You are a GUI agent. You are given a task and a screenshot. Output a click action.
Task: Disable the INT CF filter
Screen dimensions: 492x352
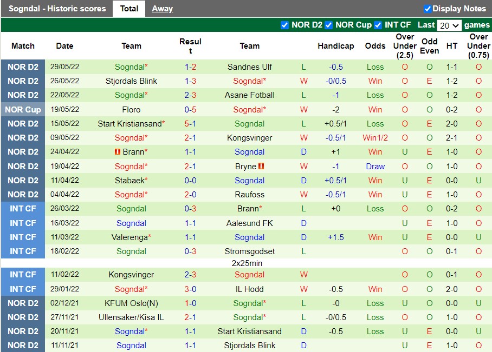point(378,25)
